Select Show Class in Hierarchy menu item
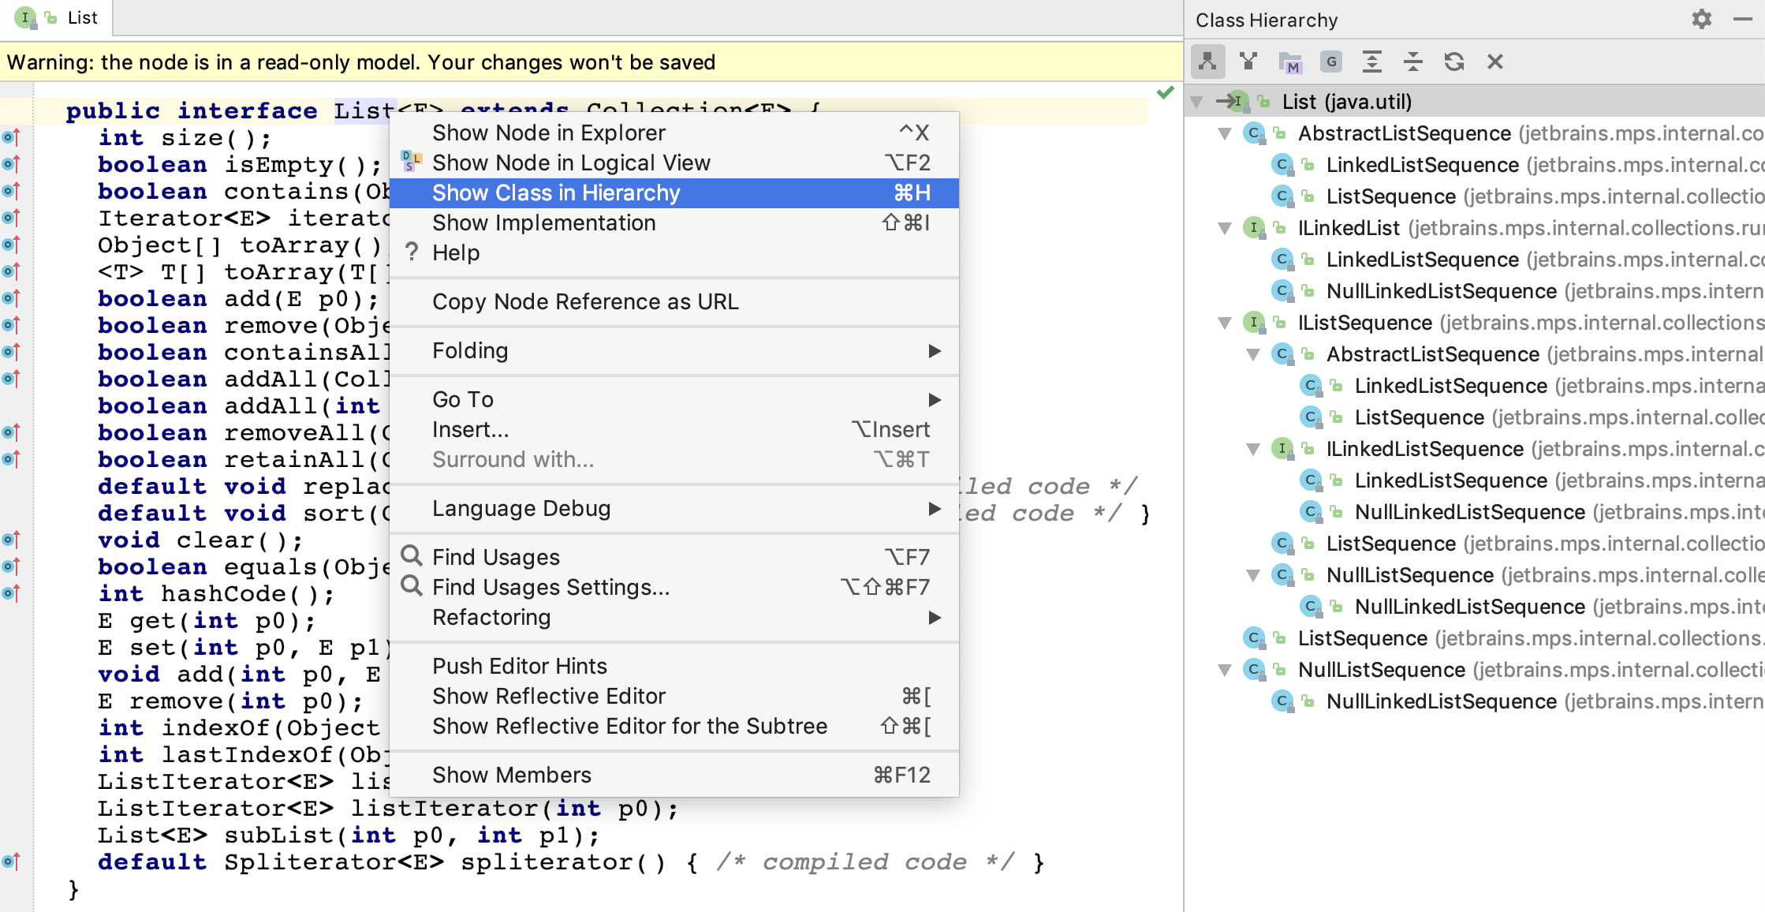 point(555,192)
